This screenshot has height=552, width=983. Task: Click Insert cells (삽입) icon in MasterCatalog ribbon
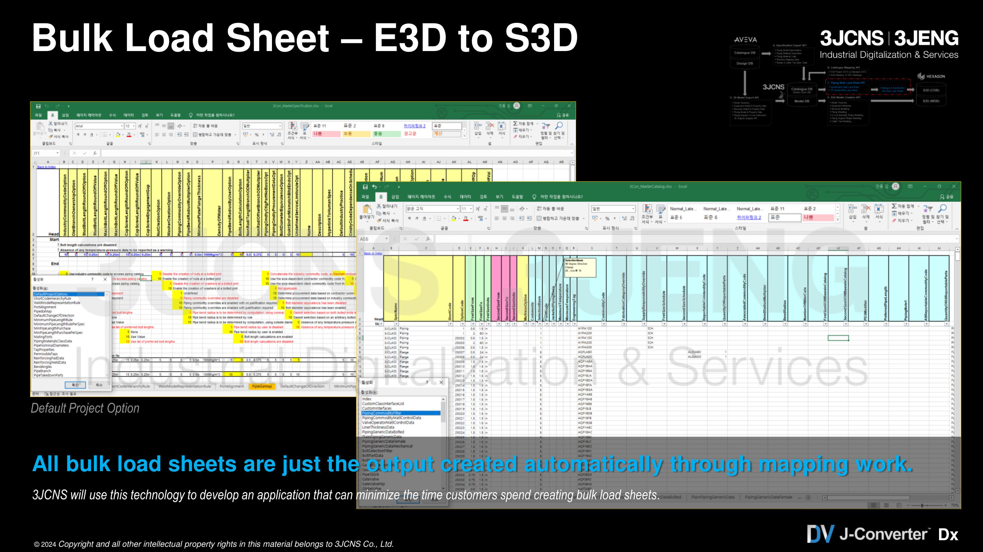point(853,209)
